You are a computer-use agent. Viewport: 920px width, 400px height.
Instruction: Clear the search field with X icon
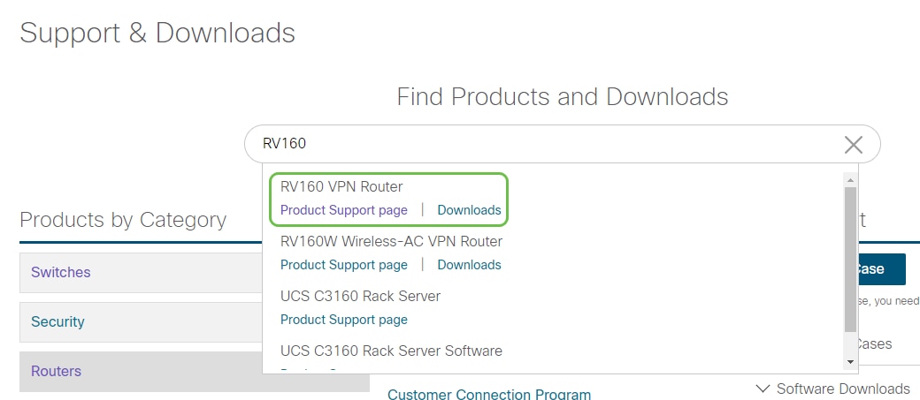(x=853, y=144)
